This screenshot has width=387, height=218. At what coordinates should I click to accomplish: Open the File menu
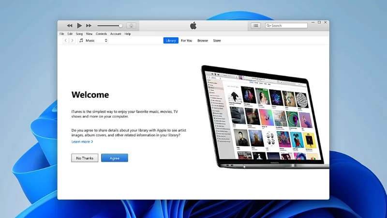coord(61,34)
